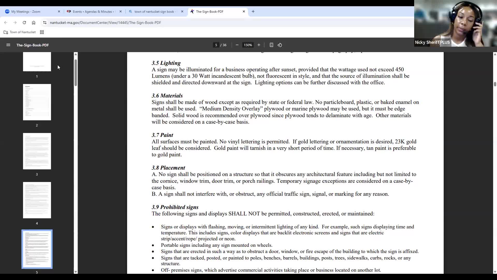The width and height of the screenshot is (497, 280).
Task: Click the 150% zoom level field
Action: pyautogui.click(x=248, y=45)
